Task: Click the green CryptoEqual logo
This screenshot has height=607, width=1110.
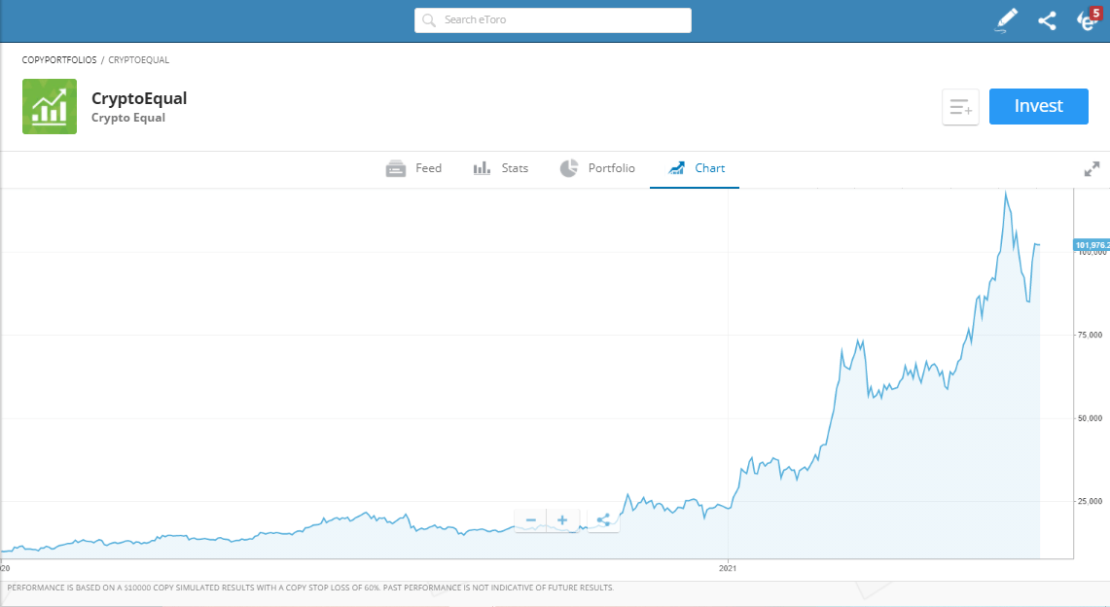Action: pyautogui.click(x=50, y=106)
